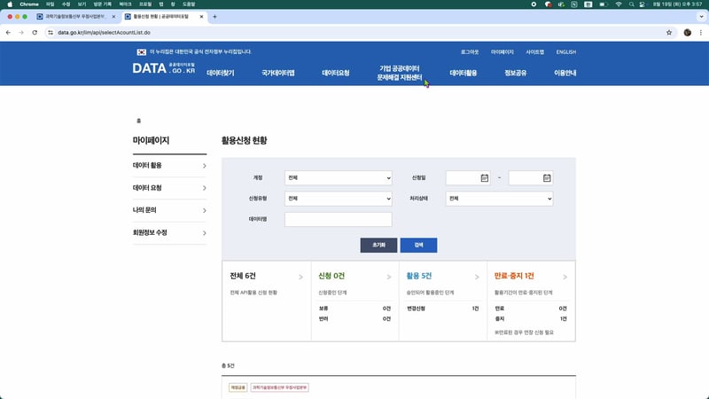Click the DATA.GO.KR site logo
Viewport: 709px width, 399px height.
pyautogui.click(x=163, y=68)
